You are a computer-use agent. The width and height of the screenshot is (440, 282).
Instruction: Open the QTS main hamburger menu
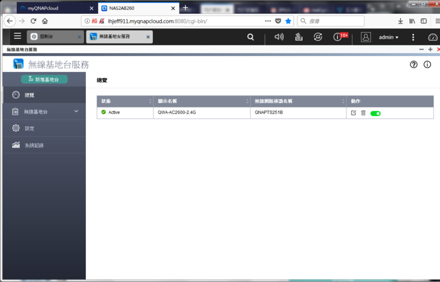click(18, 36)
